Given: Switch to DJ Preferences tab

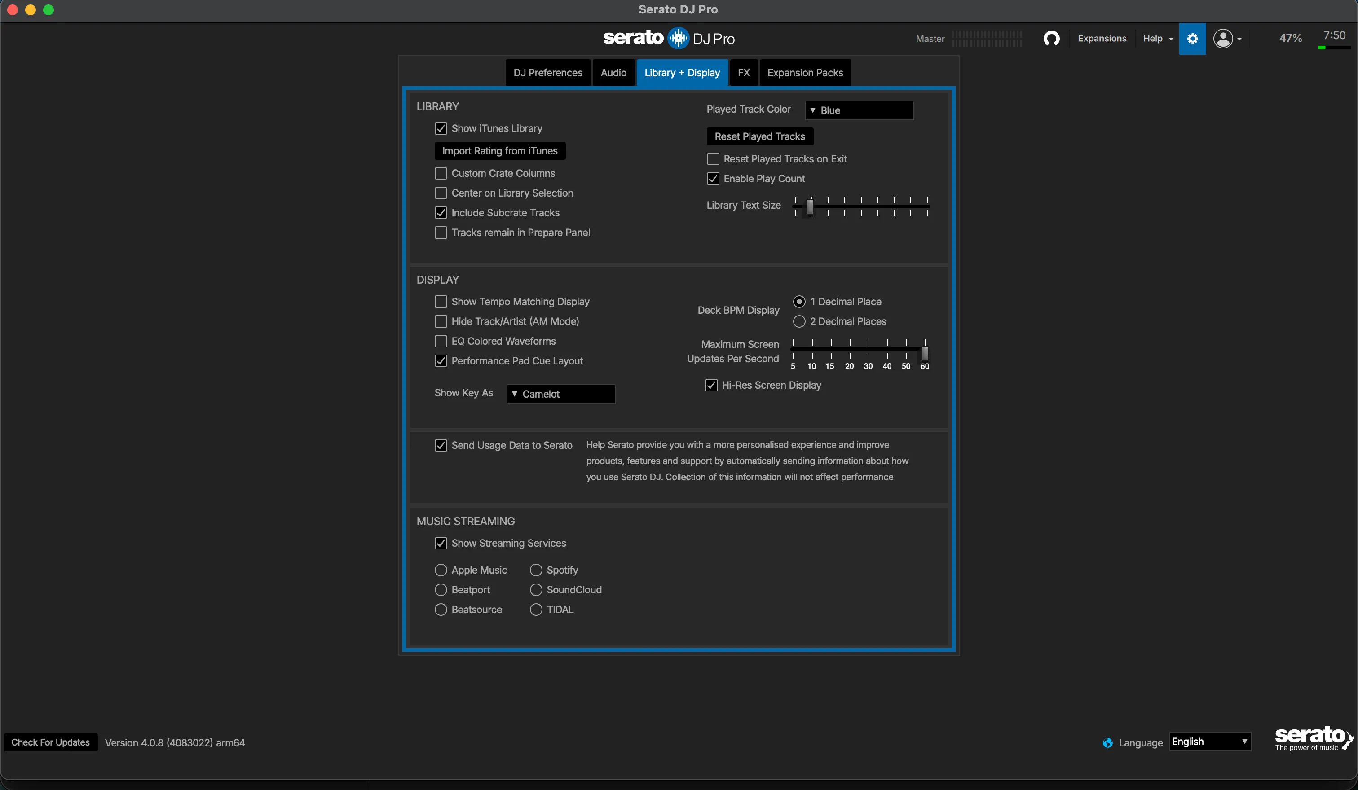Looking at the screenshot, I should [547, 73].
